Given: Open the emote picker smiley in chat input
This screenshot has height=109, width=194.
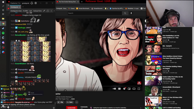Looking at the screenshot, I should [54, 108].
